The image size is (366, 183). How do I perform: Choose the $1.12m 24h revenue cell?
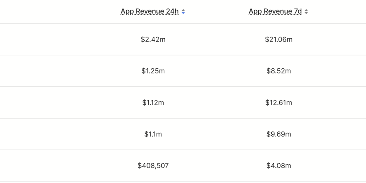coord(153,103)
